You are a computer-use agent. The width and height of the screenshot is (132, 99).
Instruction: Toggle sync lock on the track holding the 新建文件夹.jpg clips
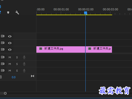[x=3, y=49]
